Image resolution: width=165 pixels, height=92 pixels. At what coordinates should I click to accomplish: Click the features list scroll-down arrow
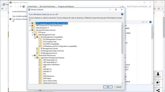122,83
